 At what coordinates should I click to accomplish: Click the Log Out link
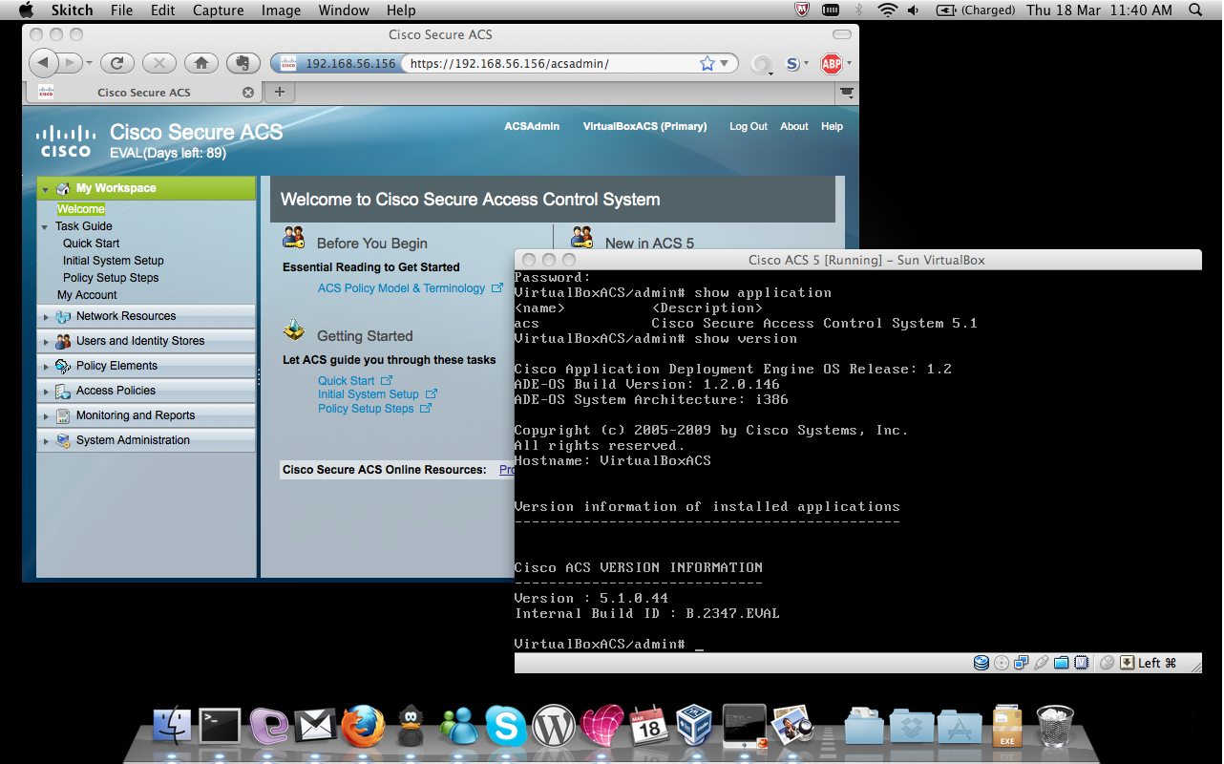point(749,126)
